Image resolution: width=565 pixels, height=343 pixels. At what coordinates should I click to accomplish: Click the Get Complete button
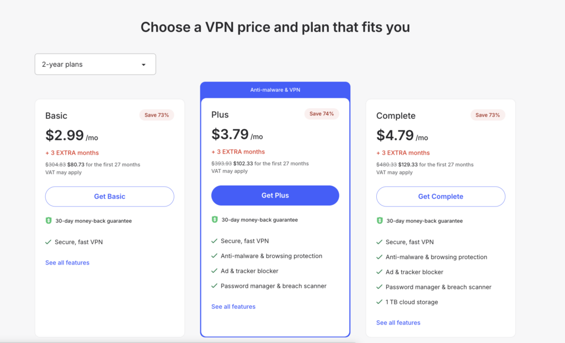440,196
